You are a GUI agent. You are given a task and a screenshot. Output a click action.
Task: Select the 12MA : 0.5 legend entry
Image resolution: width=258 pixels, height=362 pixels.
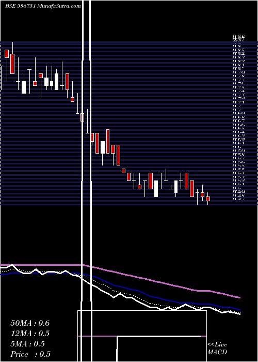pyautogui.click(x=30, y=334)
